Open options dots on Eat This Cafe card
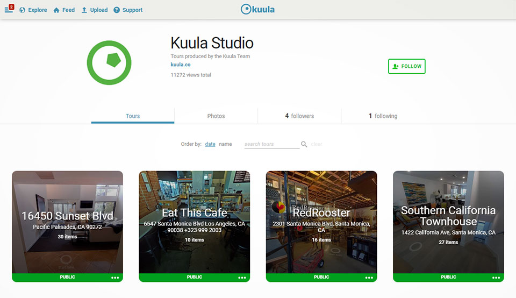This screenshot has height=298, width=516. 242,278
